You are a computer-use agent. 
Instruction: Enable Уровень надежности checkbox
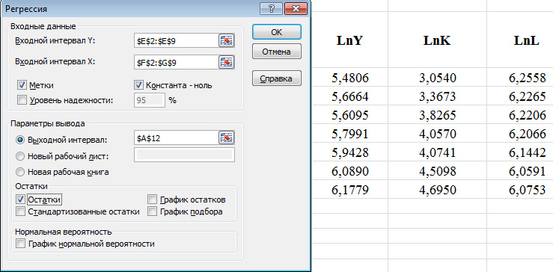22,100
